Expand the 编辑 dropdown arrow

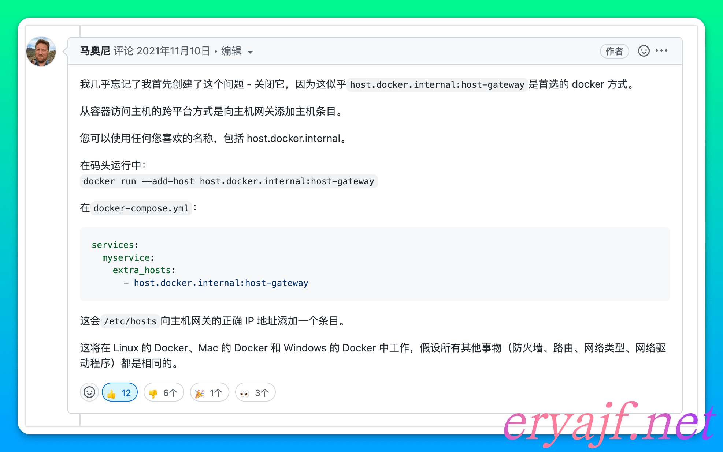[251, 52]
